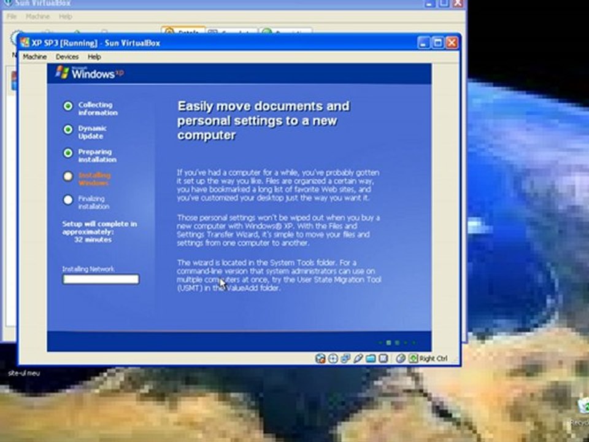This screenshot has height=442, width=589.
Task: Minimize the background Sun VirtualBox window
Action: coord(429,3)
